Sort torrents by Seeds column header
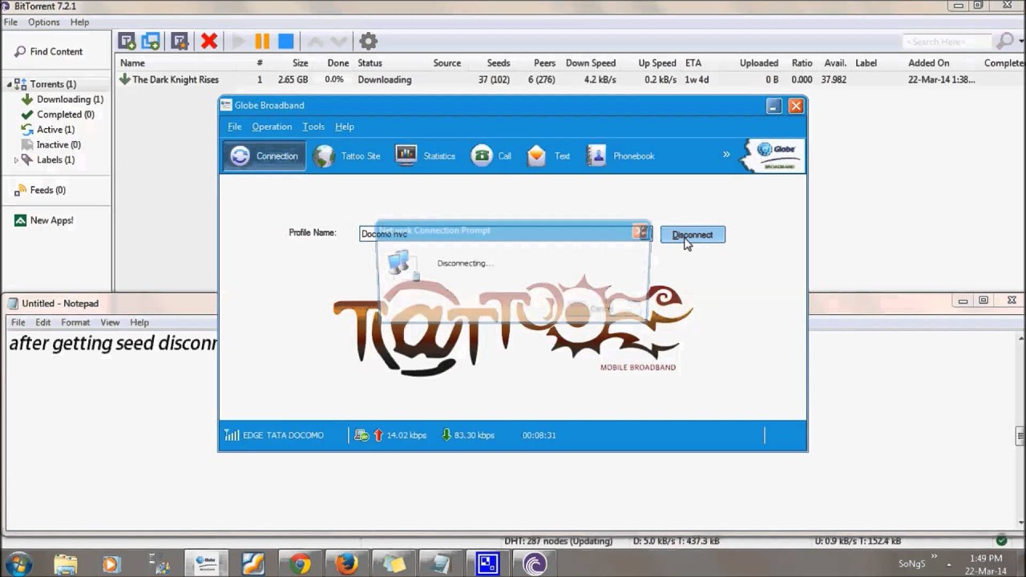Screen dimensions: 1026x577 coord(498,63)
